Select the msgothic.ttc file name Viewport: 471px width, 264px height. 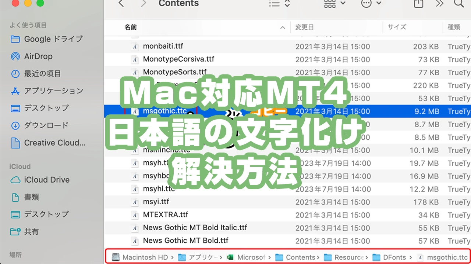point(165,111)
